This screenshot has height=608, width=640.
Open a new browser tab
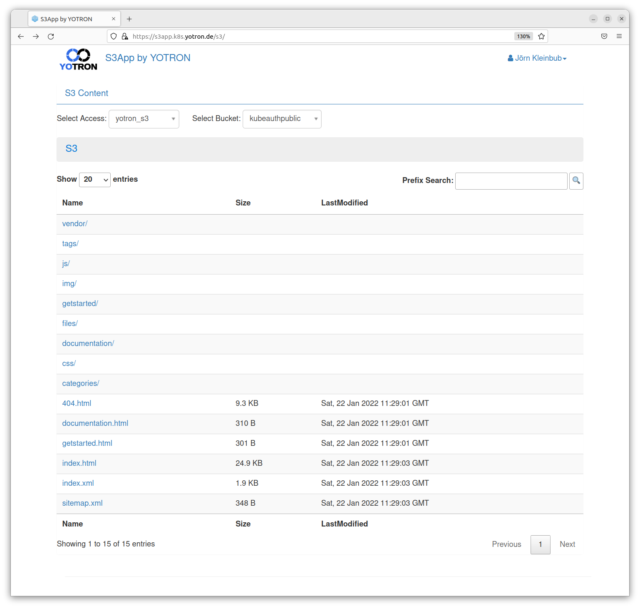point(129,19)
